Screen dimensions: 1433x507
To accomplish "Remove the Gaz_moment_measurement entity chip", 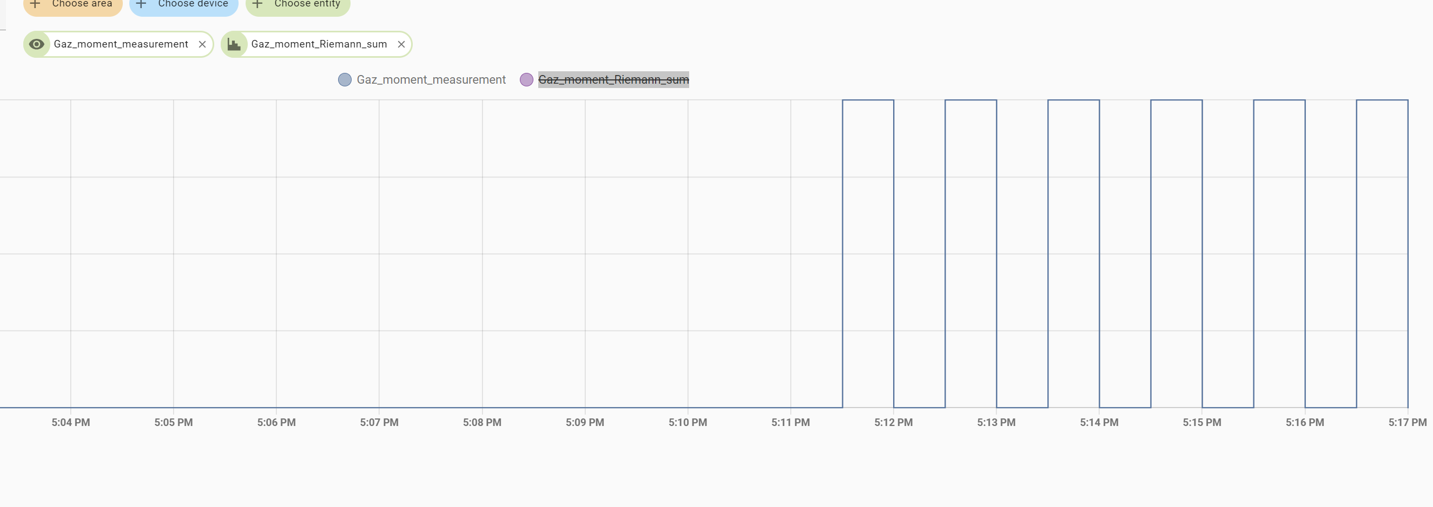I will (202, 44).
